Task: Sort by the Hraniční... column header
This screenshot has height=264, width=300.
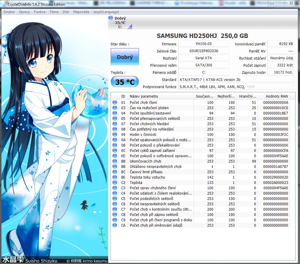Action: [248, 96]
